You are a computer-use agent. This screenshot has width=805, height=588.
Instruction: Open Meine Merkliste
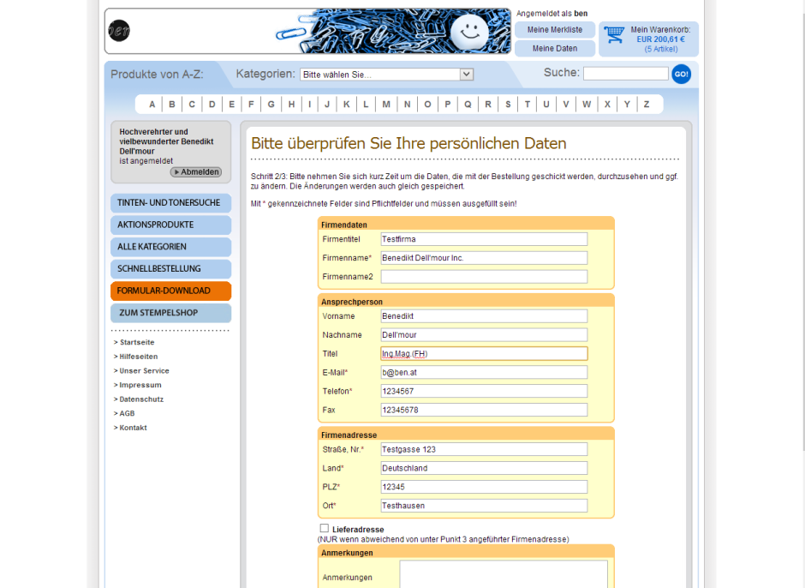tap(555, 30)
